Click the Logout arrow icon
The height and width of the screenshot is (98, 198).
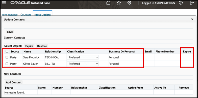click(x=192, y=3)
